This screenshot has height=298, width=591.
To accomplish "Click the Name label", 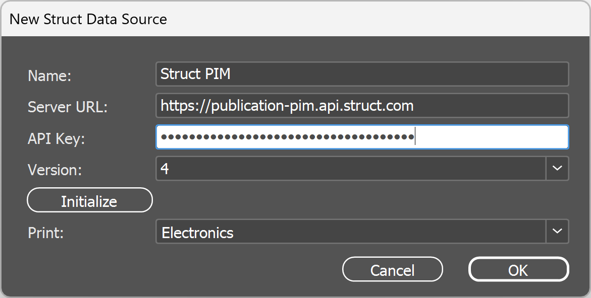I will click(49, 76).
